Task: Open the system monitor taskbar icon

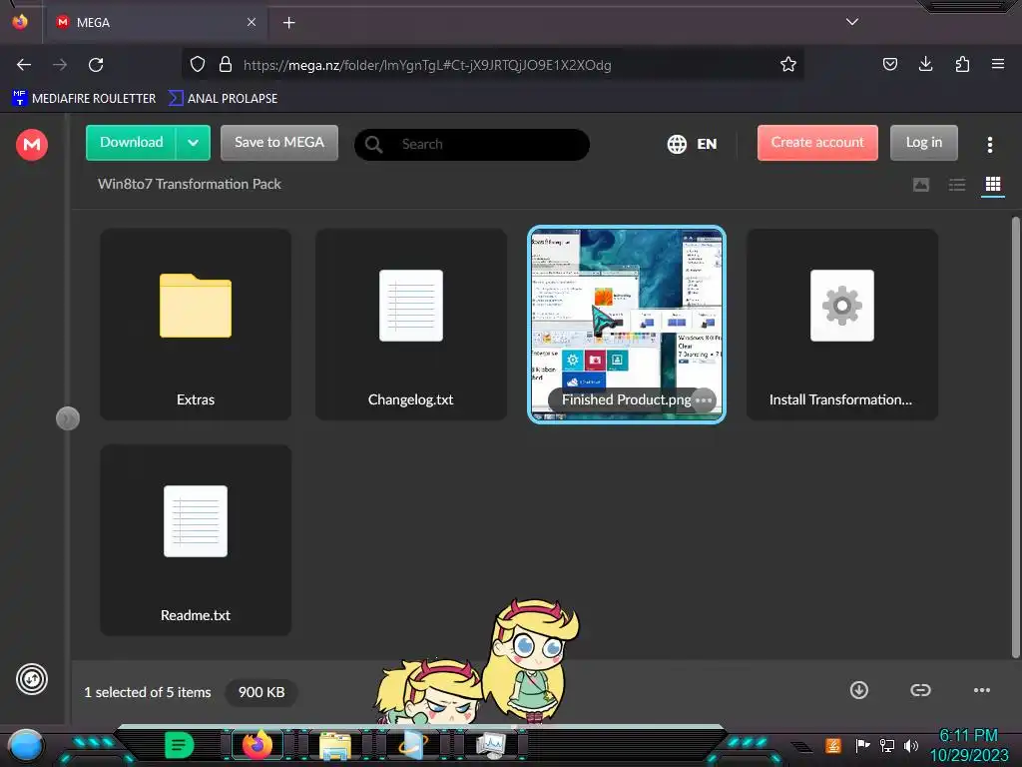Action: 491,745
